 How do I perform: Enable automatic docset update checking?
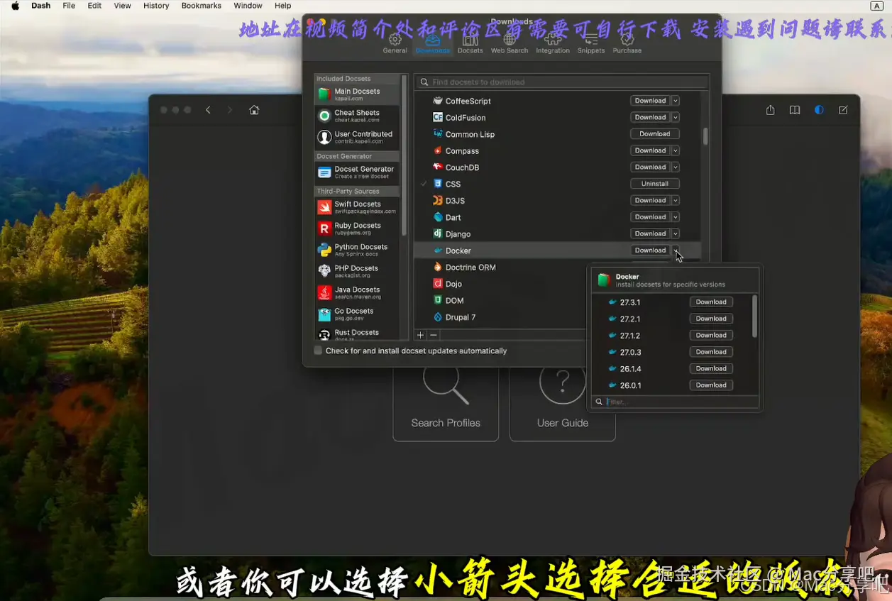click(x=318, y=350)
